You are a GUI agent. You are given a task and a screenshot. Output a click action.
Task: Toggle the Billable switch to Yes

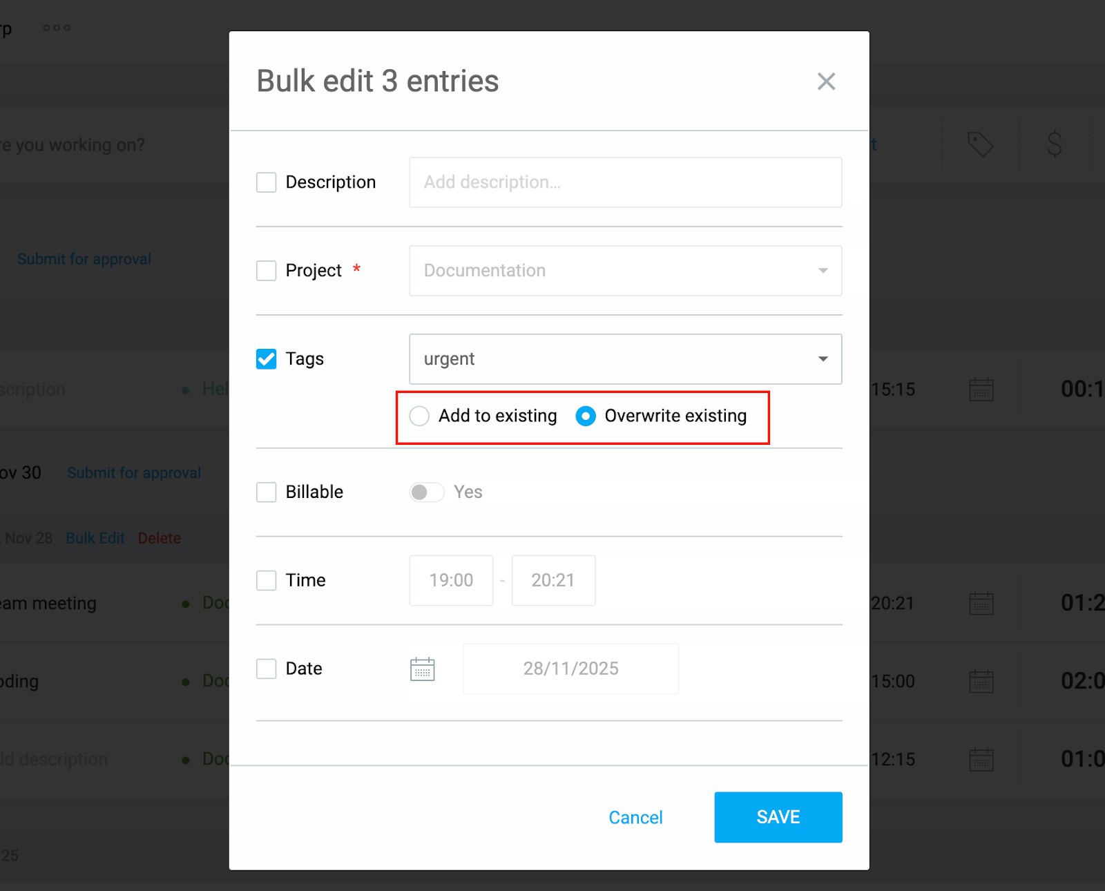(426, 492)
